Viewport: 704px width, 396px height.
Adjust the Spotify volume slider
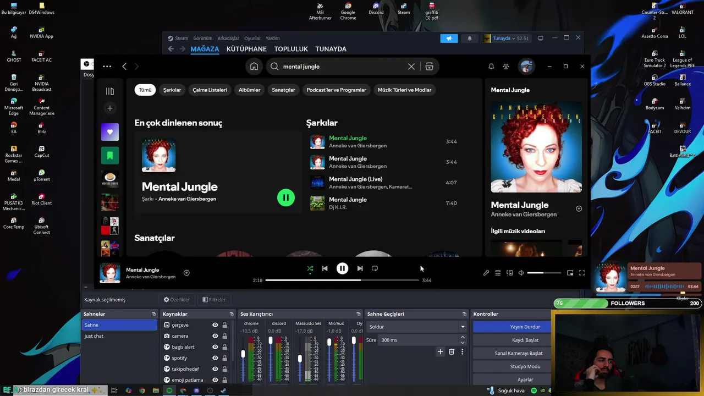544,273
